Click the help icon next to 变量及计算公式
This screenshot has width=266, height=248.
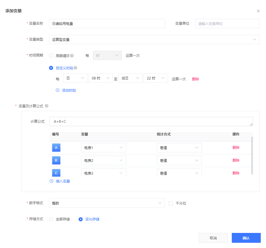(x=47, y=106)
